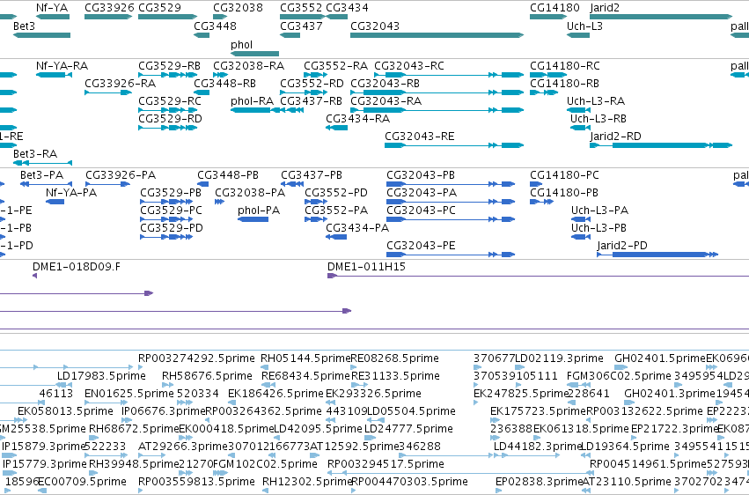Click the RH12302.5prime EST label
Viewport: 749px width, 495px height.
tap(306, 482)
